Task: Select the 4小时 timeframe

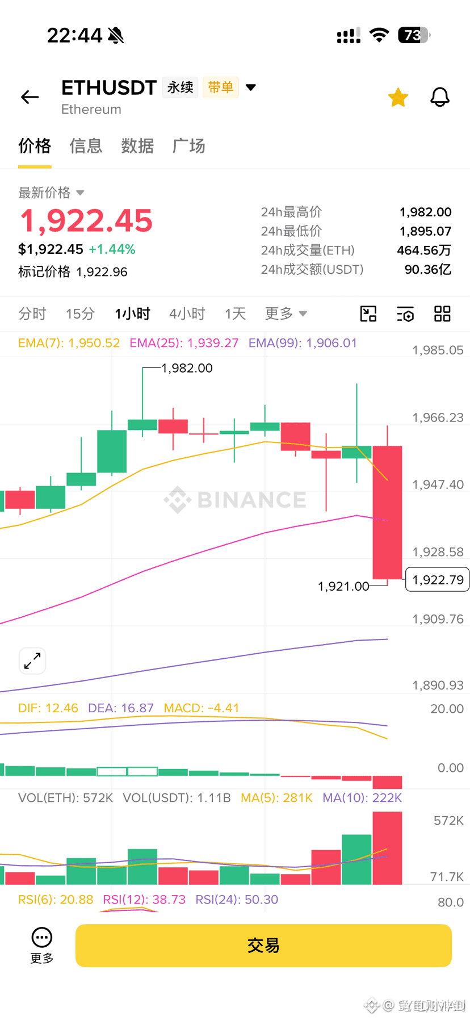Action: [187, 313]
